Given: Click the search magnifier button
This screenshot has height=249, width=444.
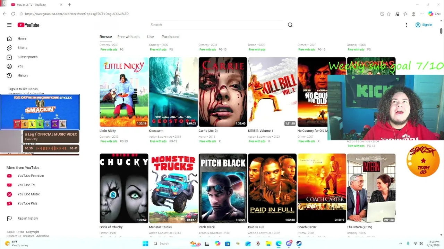Looking at the screenshot, I should pos(290,25).
